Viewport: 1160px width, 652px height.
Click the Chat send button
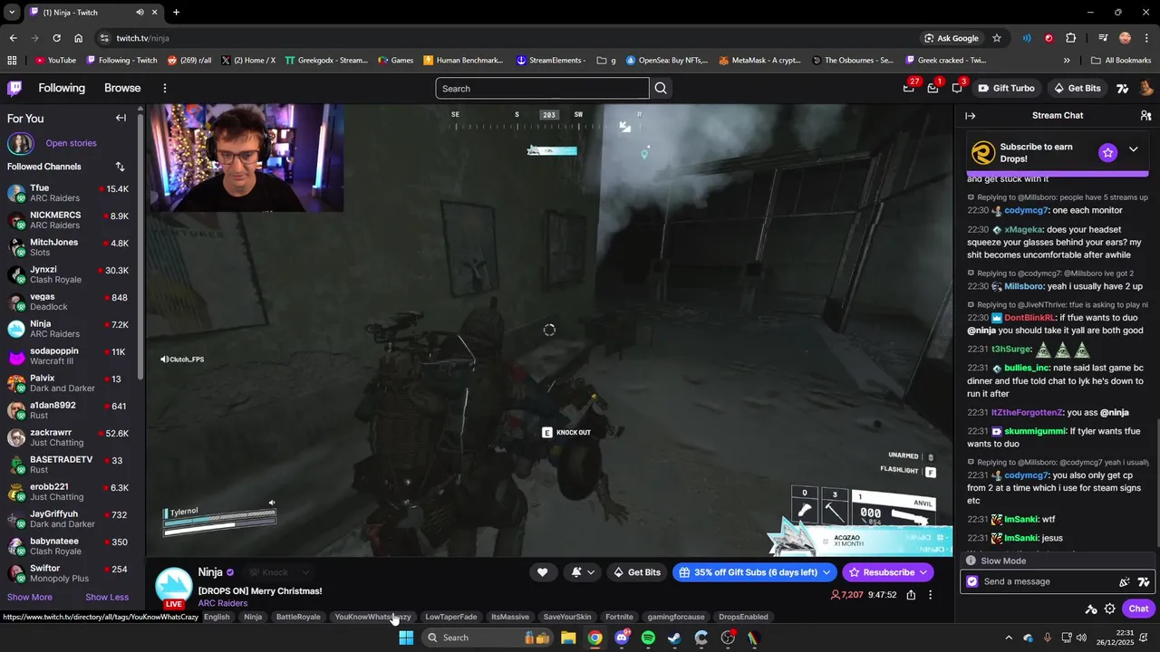coord(1138,609)
